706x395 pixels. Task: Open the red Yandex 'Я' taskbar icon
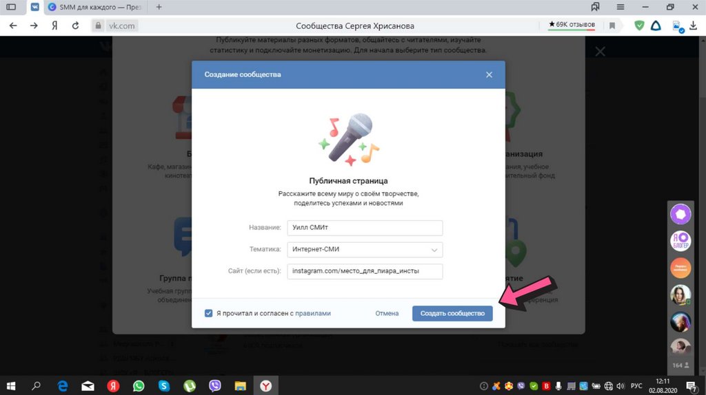(x=113, y=385)
